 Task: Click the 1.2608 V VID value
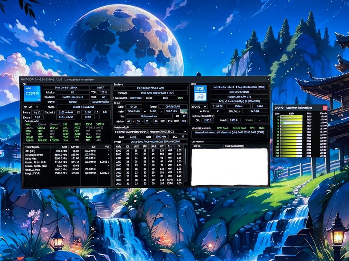pos(105,162)
